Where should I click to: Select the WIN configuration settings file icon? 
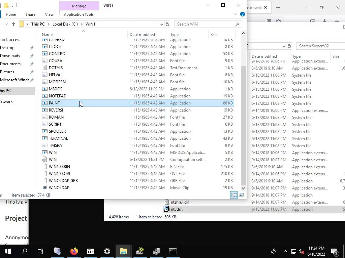(x=45, y=159)
